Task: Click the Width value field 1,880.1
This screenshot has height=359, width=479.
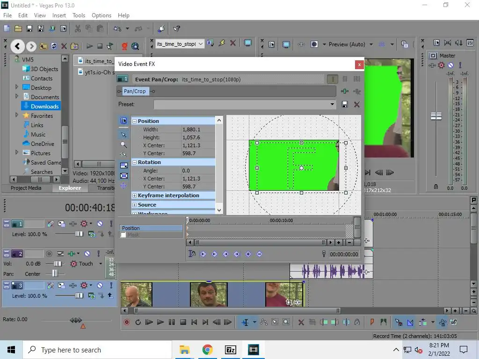Action: point(198,129)
